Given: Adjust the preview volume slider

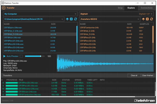Looking at the screenshot, I should 35,56.
